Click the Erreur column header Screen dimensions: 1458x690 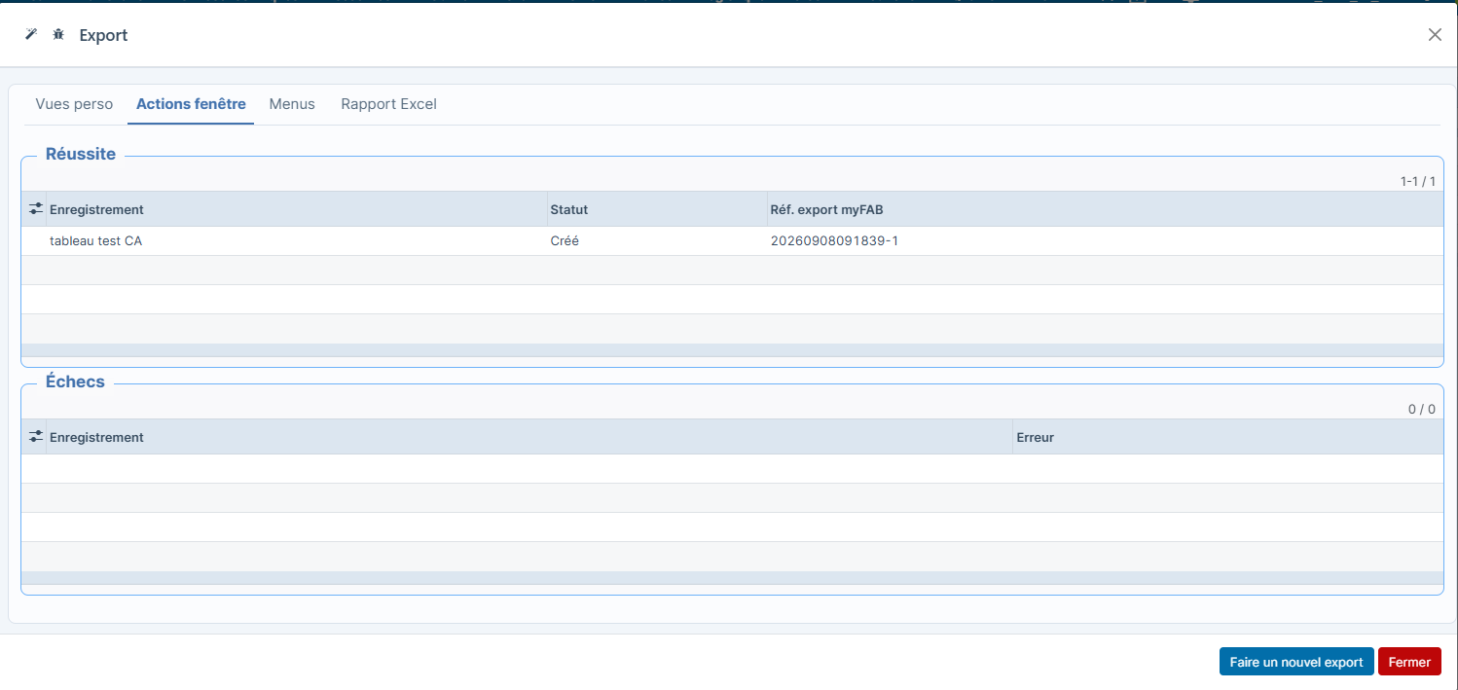tap(1228, 437)
